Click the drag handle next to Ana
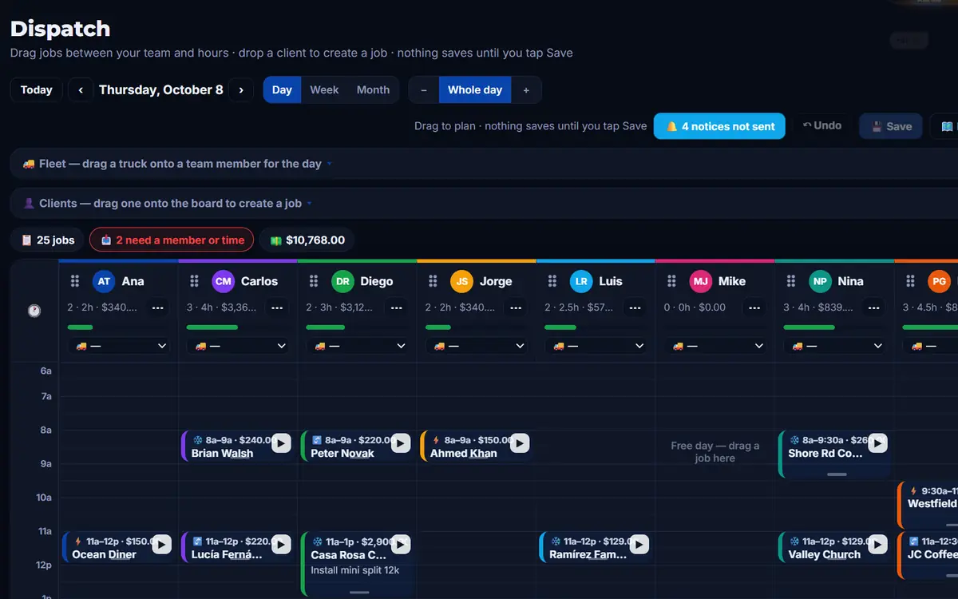 (75, 281)
